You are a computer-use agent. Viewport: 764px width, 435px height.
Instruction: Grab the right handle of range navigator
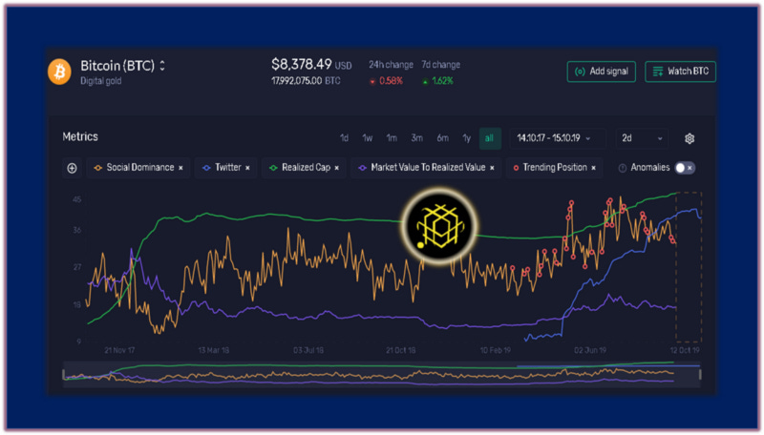pyautogui.click(x=700, y=374)
